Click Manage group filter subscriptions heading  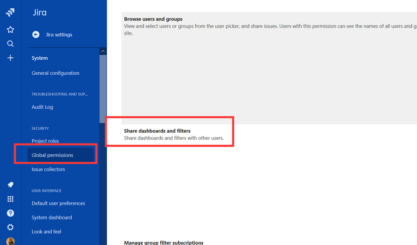click(x=164, y=242)
